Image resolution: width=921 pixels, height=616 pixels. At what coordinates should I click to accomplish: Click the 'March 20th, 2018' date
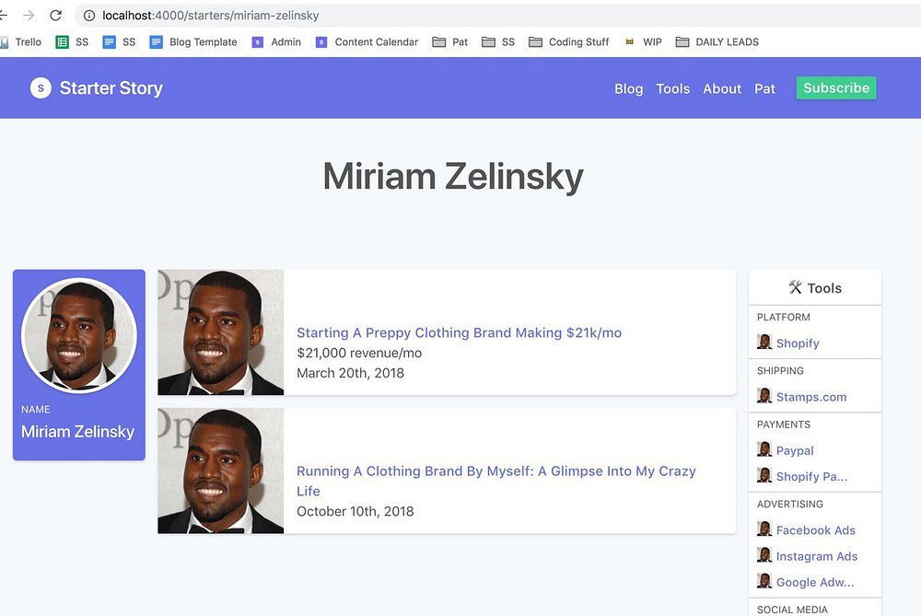coord(350,373)
